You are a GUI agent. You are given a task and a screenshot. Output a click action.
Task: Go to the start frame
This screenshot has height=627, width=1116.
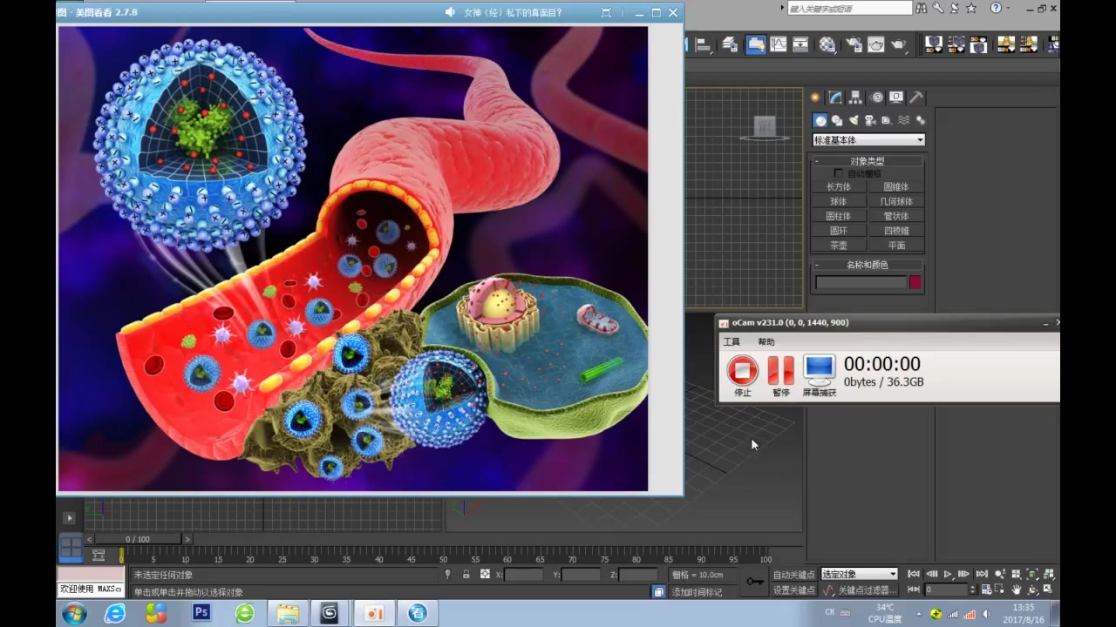pyautogui.click(x=914, y=575)
